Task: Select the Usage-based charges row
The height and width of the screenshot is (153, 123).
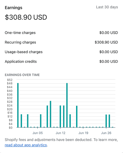Action: [x=61, y=52]
